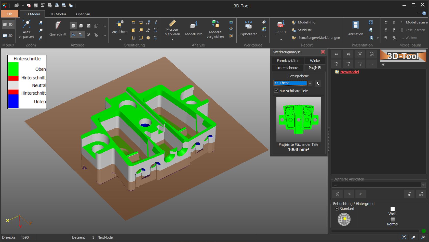The image size is (429, 242).
Task: Switch to the 2D-Modus tab
Action: pos(58,14)
